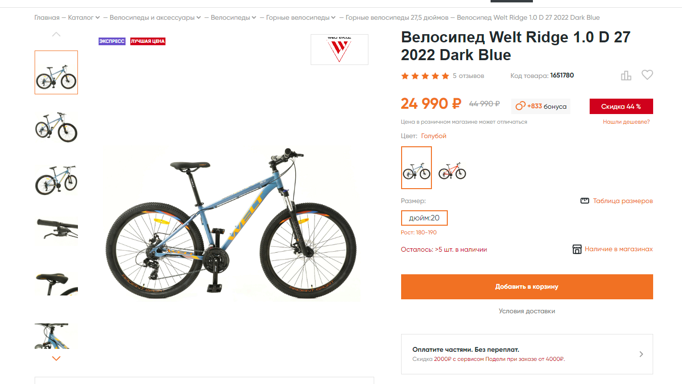
Task: Show next thumbnails with down arrow
Action: (x=56, y=358)
